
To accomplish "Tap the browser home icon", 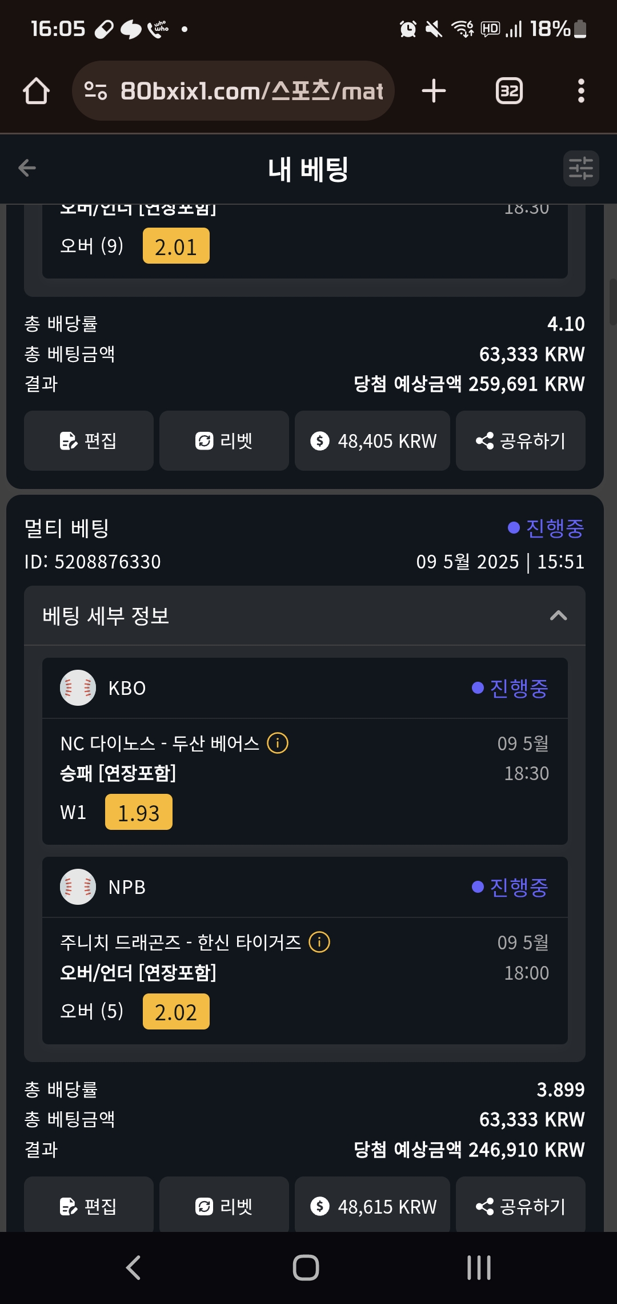I will point(36,91).
